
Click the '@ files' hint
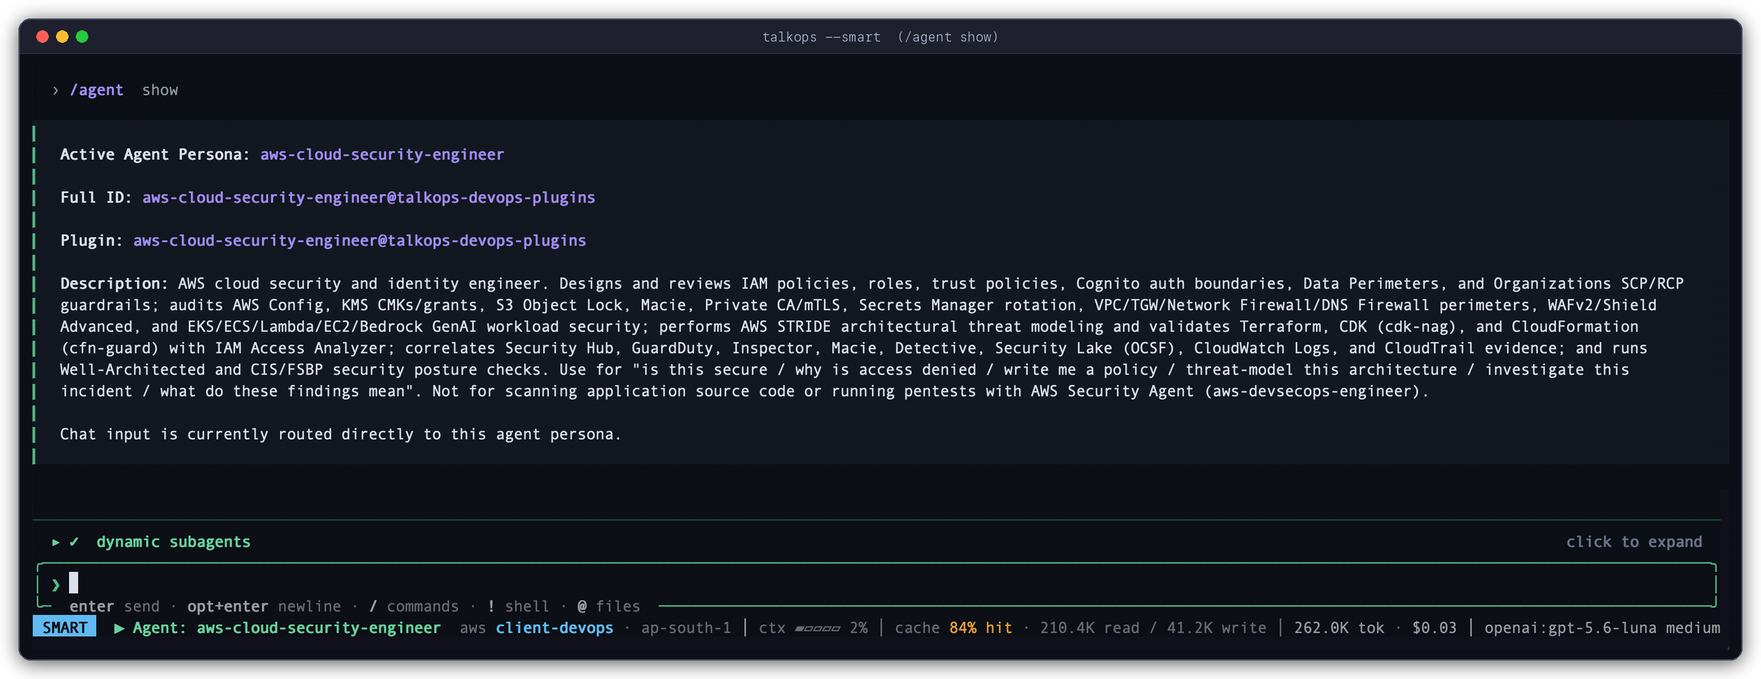click(608, 606)
